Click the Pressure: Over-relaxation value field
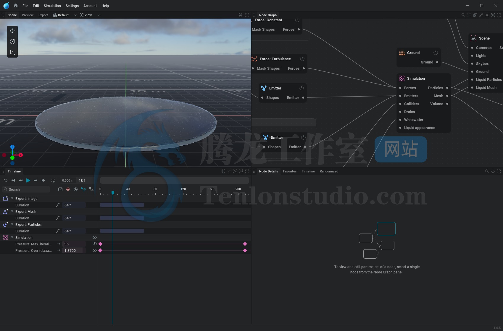The width and height of the screenshot is (503, 331). [74, 250]
